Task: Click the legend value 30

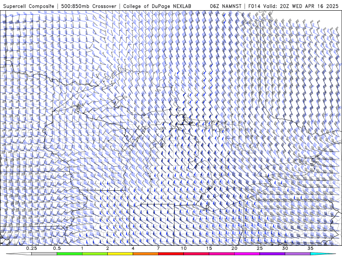Action: [x=285, y=248]
